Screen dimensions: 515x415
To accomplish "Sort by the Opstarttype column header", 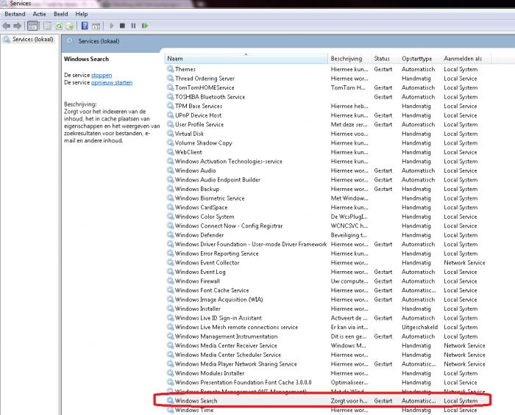I will [x=420, y=58].
